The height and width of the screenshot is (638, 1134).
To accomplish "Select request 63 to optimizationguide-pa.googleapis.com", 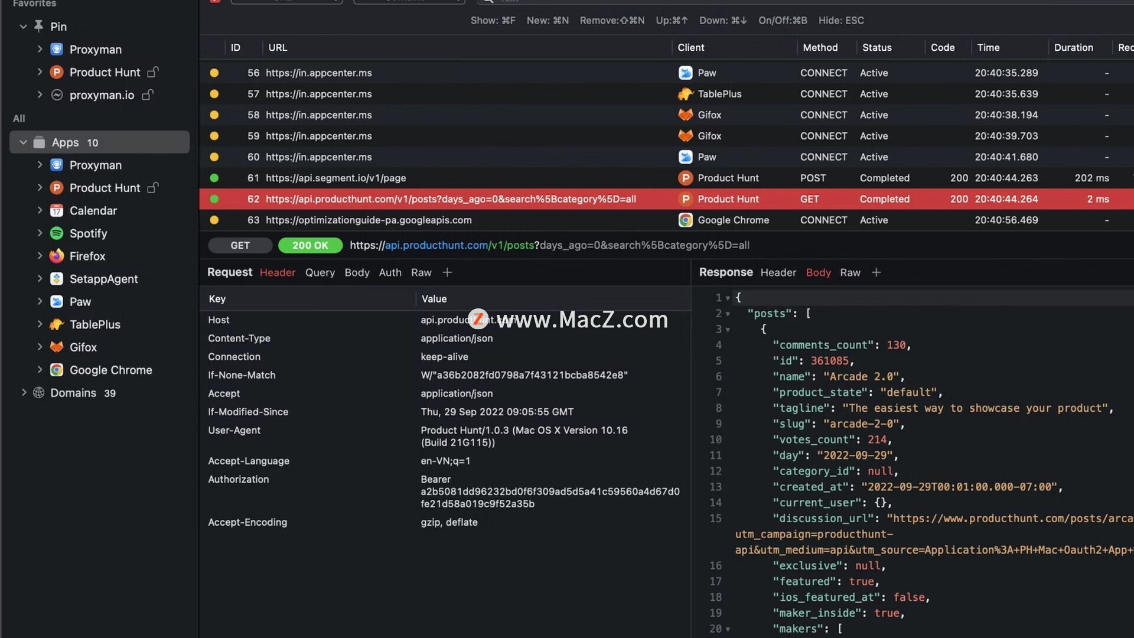I will pos(666,220).
